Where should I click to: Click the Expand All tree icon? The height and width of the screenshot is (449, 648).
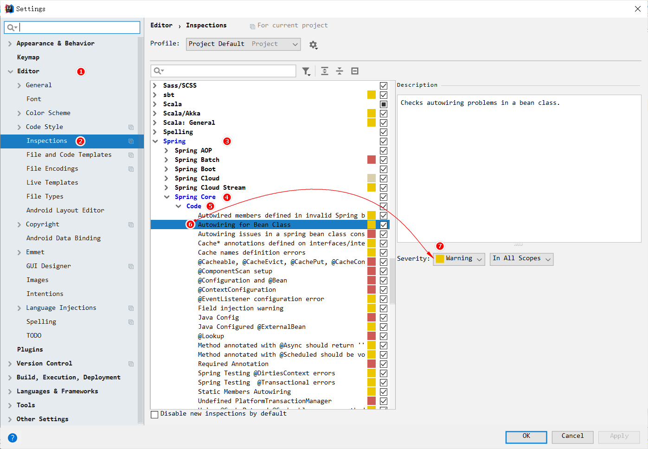pyautogui.click(x=325, y=71)
